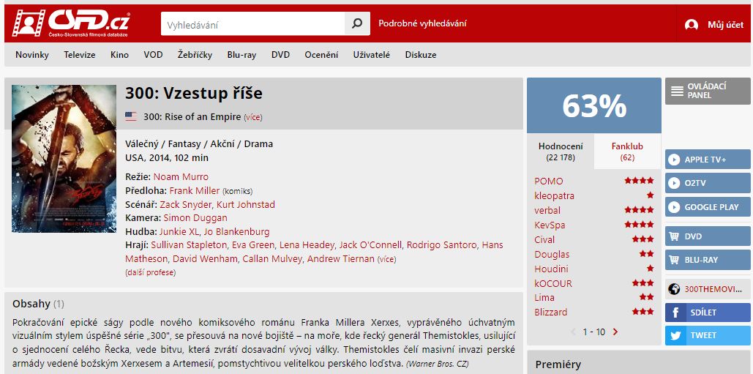Open Google Play streaming option
Screen dimensions: 753x374
[x=708, y=207]
